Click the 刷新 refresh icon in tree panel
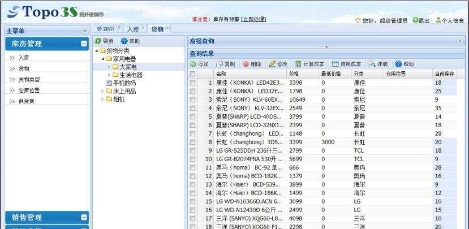 pos(98,41)
